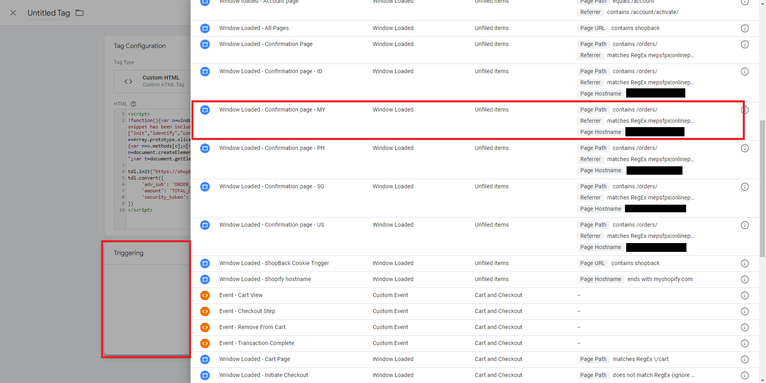Click 'matches RegEx \/cart' filter text

coord(641,359)
